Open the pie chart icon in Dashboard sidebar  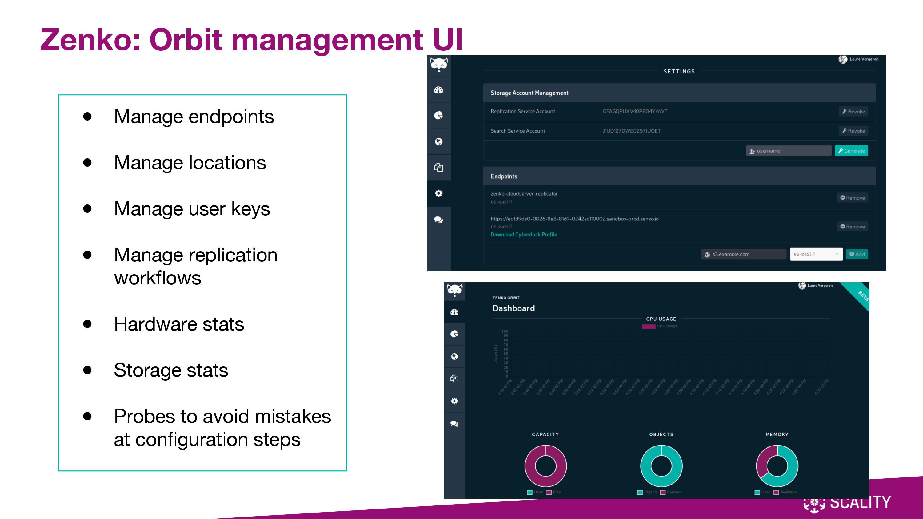454,334
